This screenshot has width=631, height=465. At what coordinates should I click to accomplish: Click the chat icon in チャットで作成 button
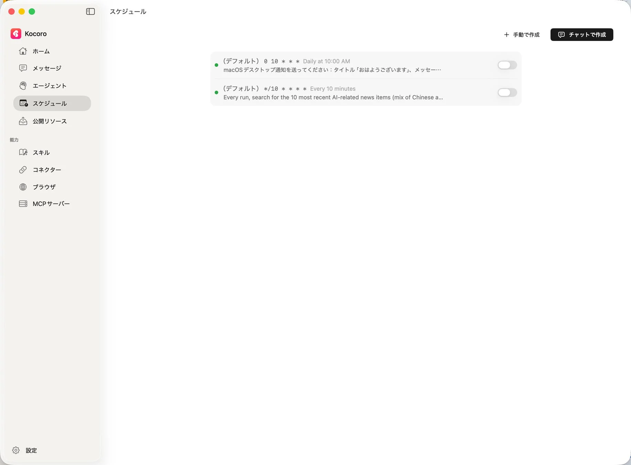click(x=561, y=34)
